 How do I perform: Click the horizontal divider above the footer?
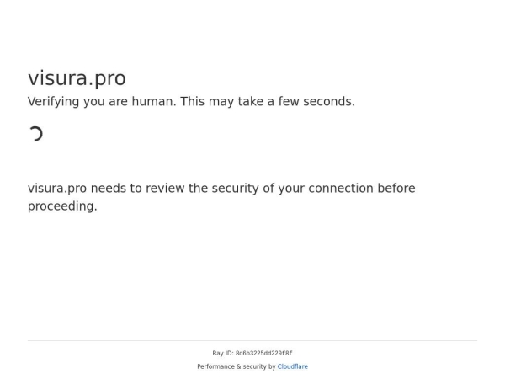(252, 340)
